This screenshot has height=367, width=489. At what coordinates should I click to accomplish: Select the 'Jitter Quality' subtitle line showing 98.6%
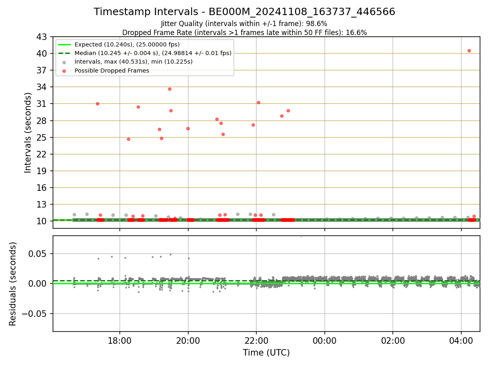coord(244,24)
